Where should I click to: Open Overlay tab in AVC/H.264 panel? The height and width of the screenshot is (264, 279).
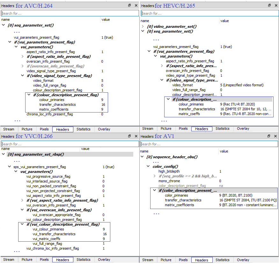pyautogui.click(x=104, y=129)
